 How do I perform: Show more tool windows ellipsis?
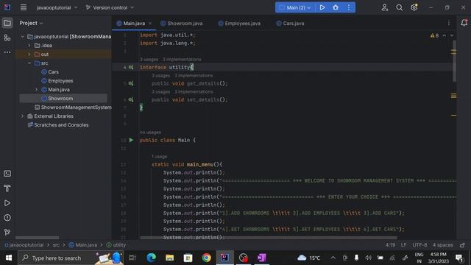coord(7,52)
